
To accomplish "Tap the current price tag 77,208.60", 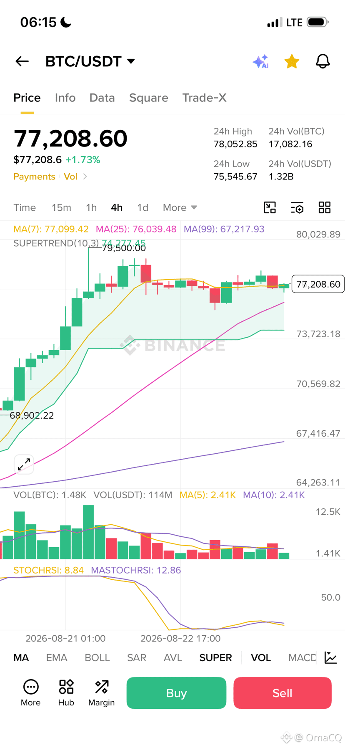I will click(318, 284).
